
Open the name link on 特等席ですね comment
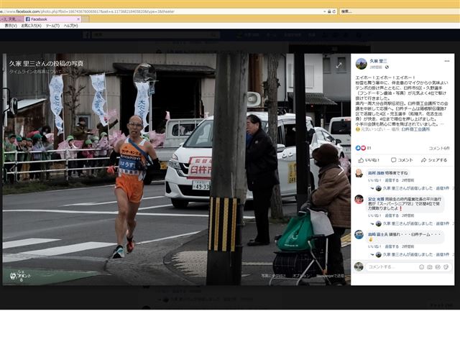(x=376, y=173)
